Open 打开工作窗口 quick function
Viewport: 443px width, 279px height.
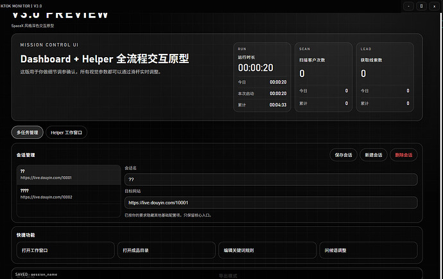[x=65, y=250]
